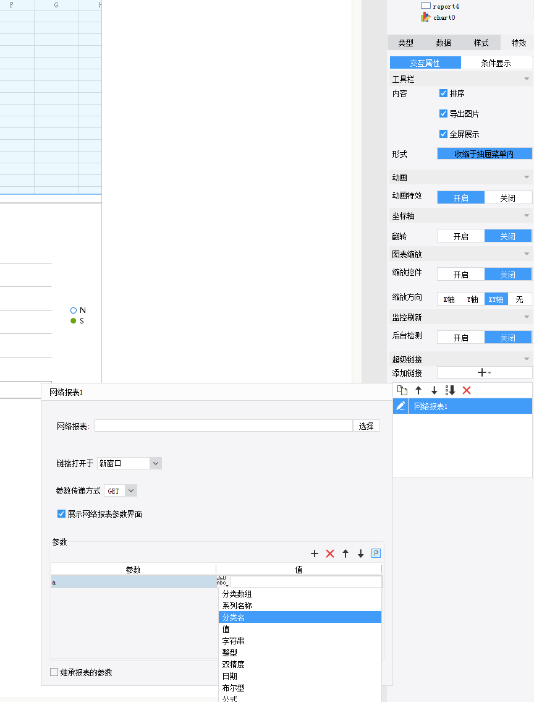Move parameter down in parameter table
Viewport: 534px width, 702px height.
click(360, 554)
